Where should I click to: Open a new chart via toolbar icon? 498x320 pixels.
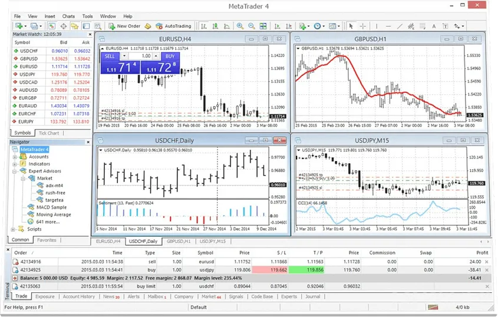pos(19,26)
